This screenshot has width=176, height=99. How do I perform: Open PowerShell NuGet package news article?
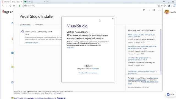[142, 47]
